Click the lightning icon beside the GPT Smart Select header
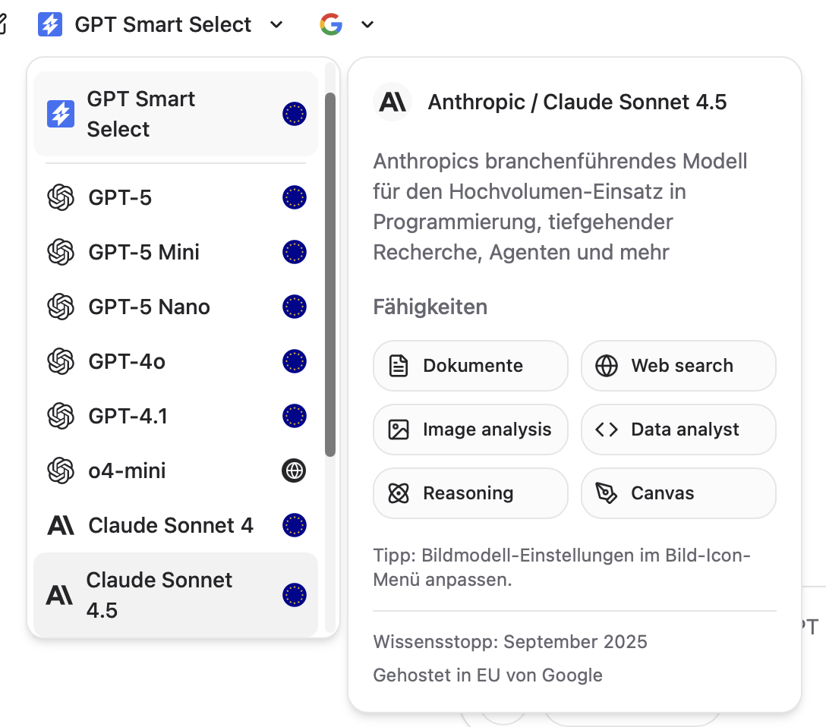The width and height of the screenshot is (826, 727). tap(50, 24)
